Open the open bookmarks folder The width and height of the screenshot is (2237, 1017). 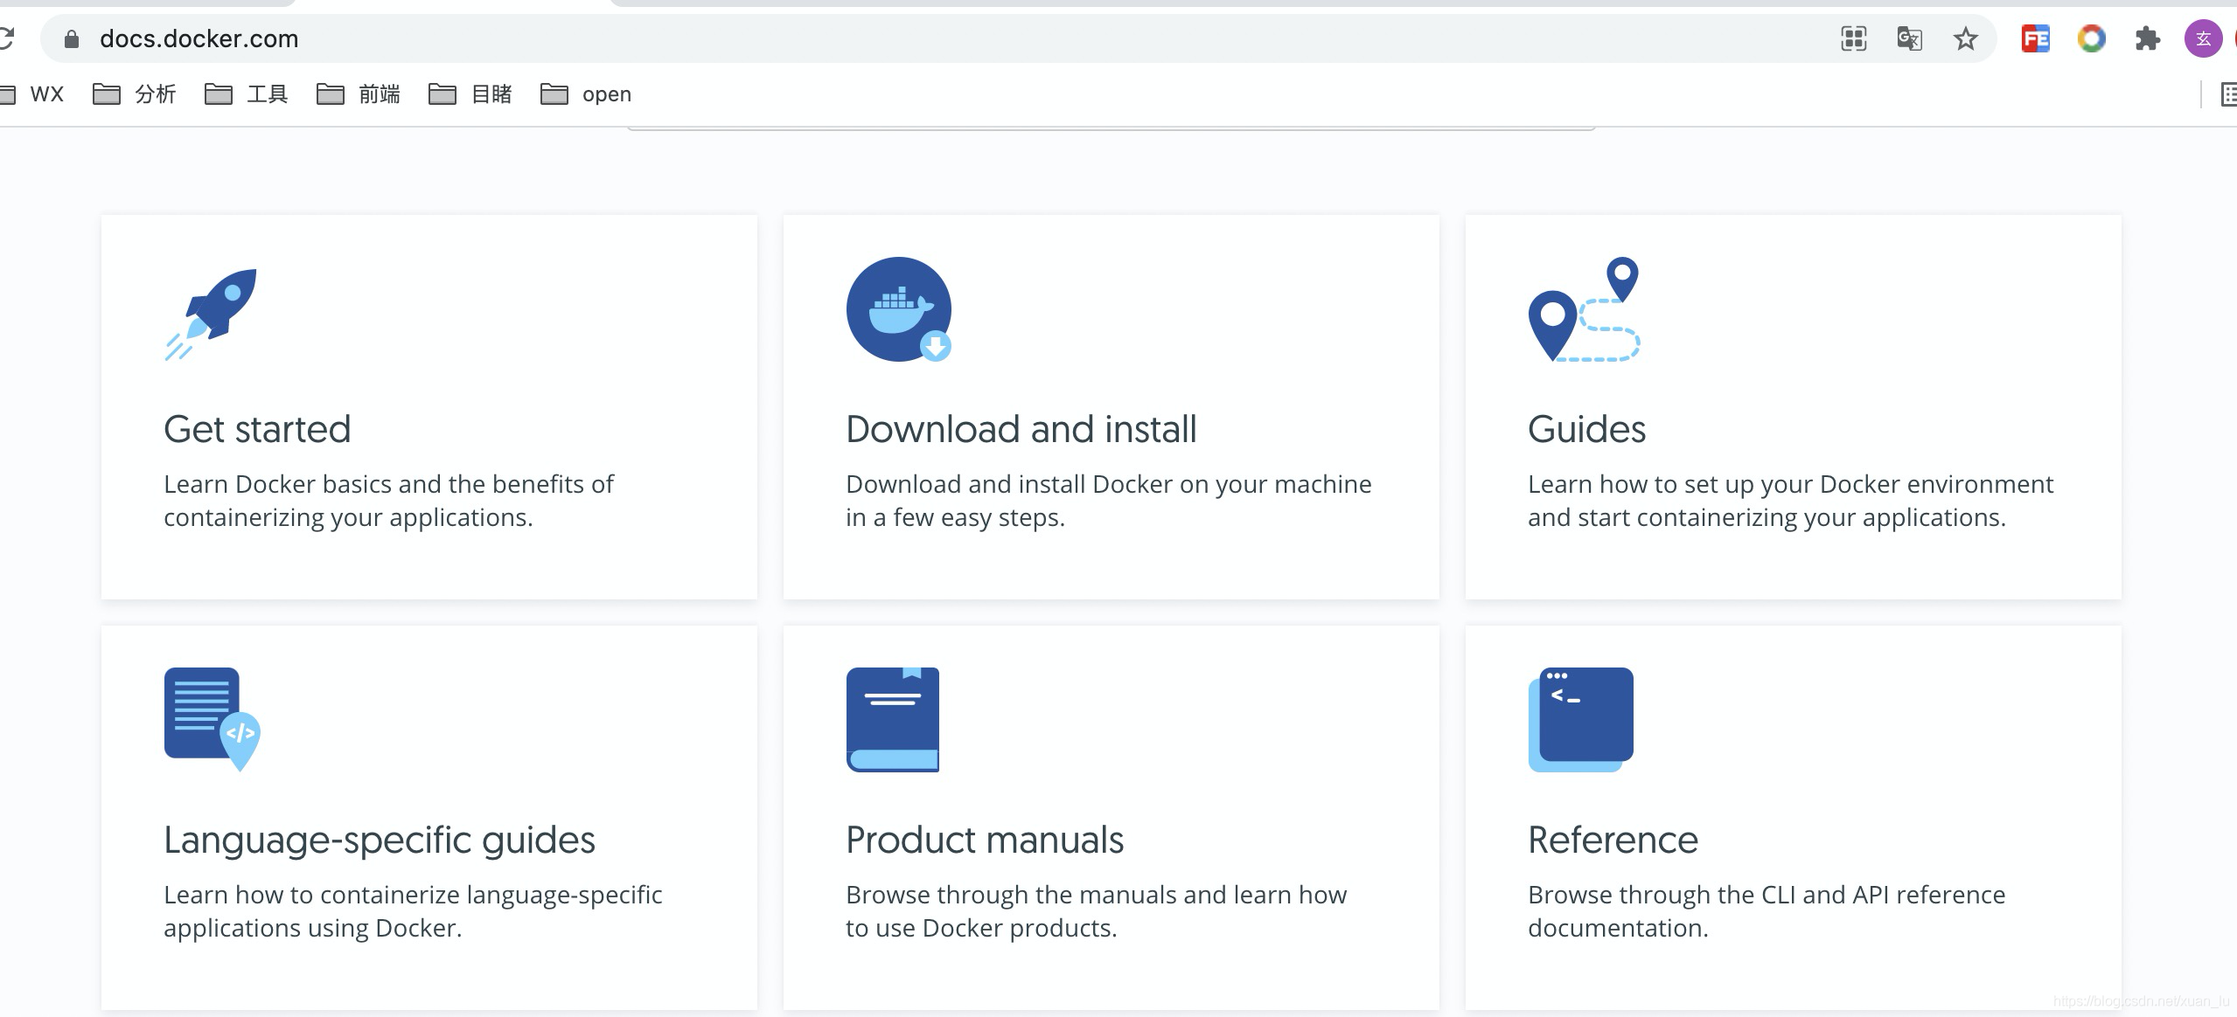585,93
